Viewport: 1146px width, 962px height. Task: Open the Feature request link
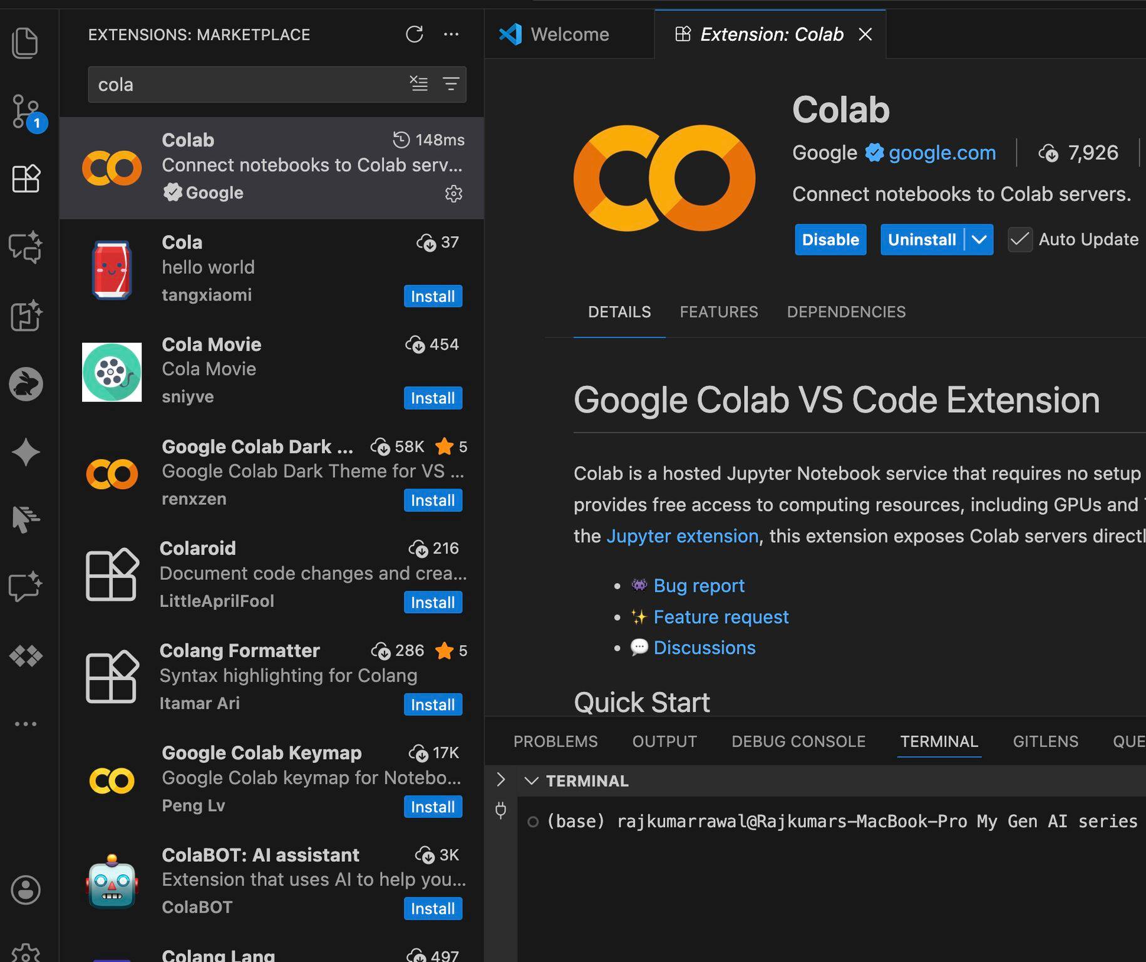[x=721, y=617]
